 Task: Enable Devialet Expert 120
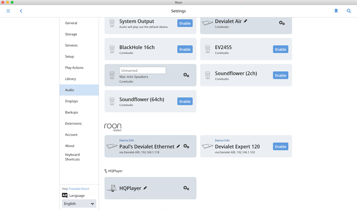[x=280, y=146]
